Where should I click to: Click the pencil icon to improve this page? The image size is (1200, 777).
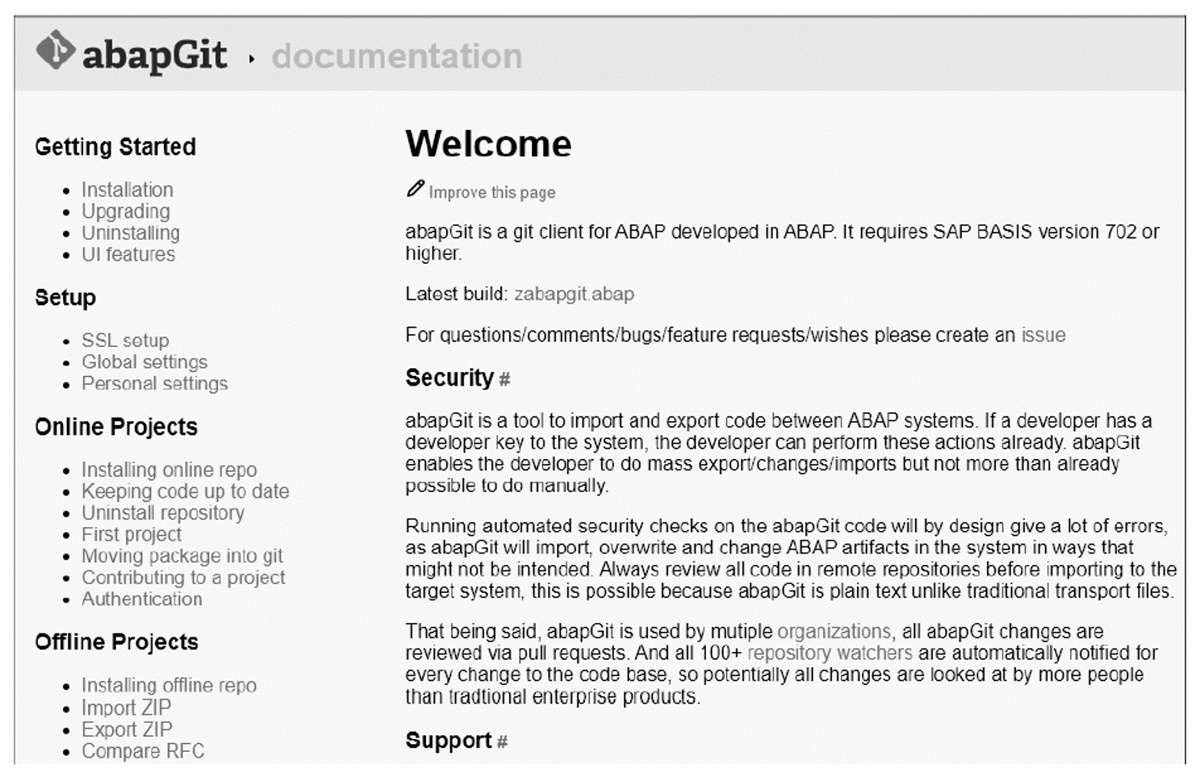pyautogui.click(x=414, y=188)
